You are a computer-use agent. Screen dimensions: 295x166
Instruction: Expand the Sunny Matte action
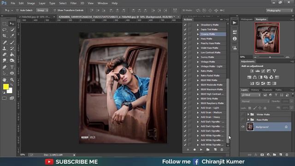coord(198,57)
